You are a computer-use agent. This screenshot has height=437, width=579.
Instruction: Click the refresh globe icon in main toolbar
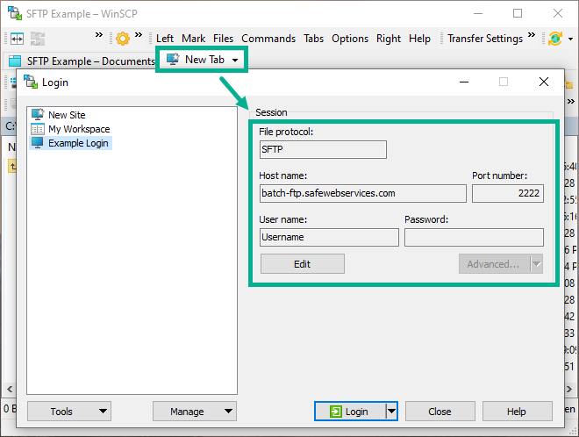point(555,39)
